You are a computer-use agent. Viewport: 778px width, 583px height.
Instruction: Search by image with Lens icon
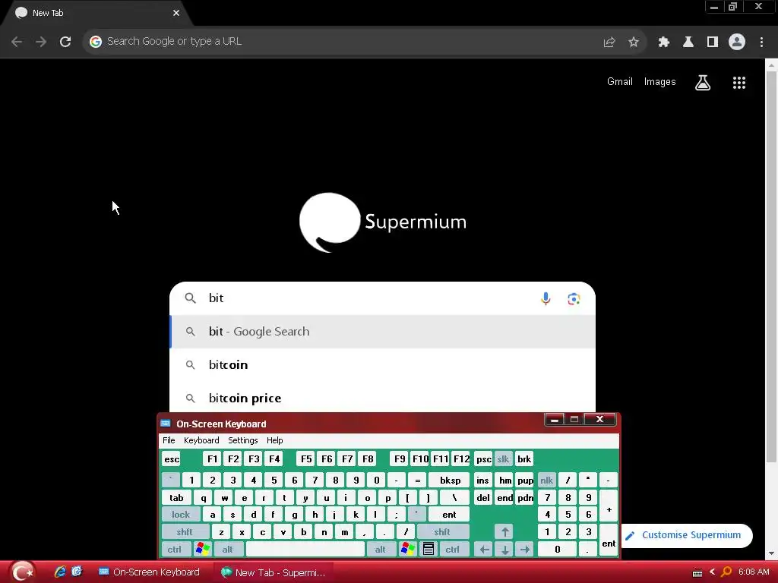click(574, 298)
